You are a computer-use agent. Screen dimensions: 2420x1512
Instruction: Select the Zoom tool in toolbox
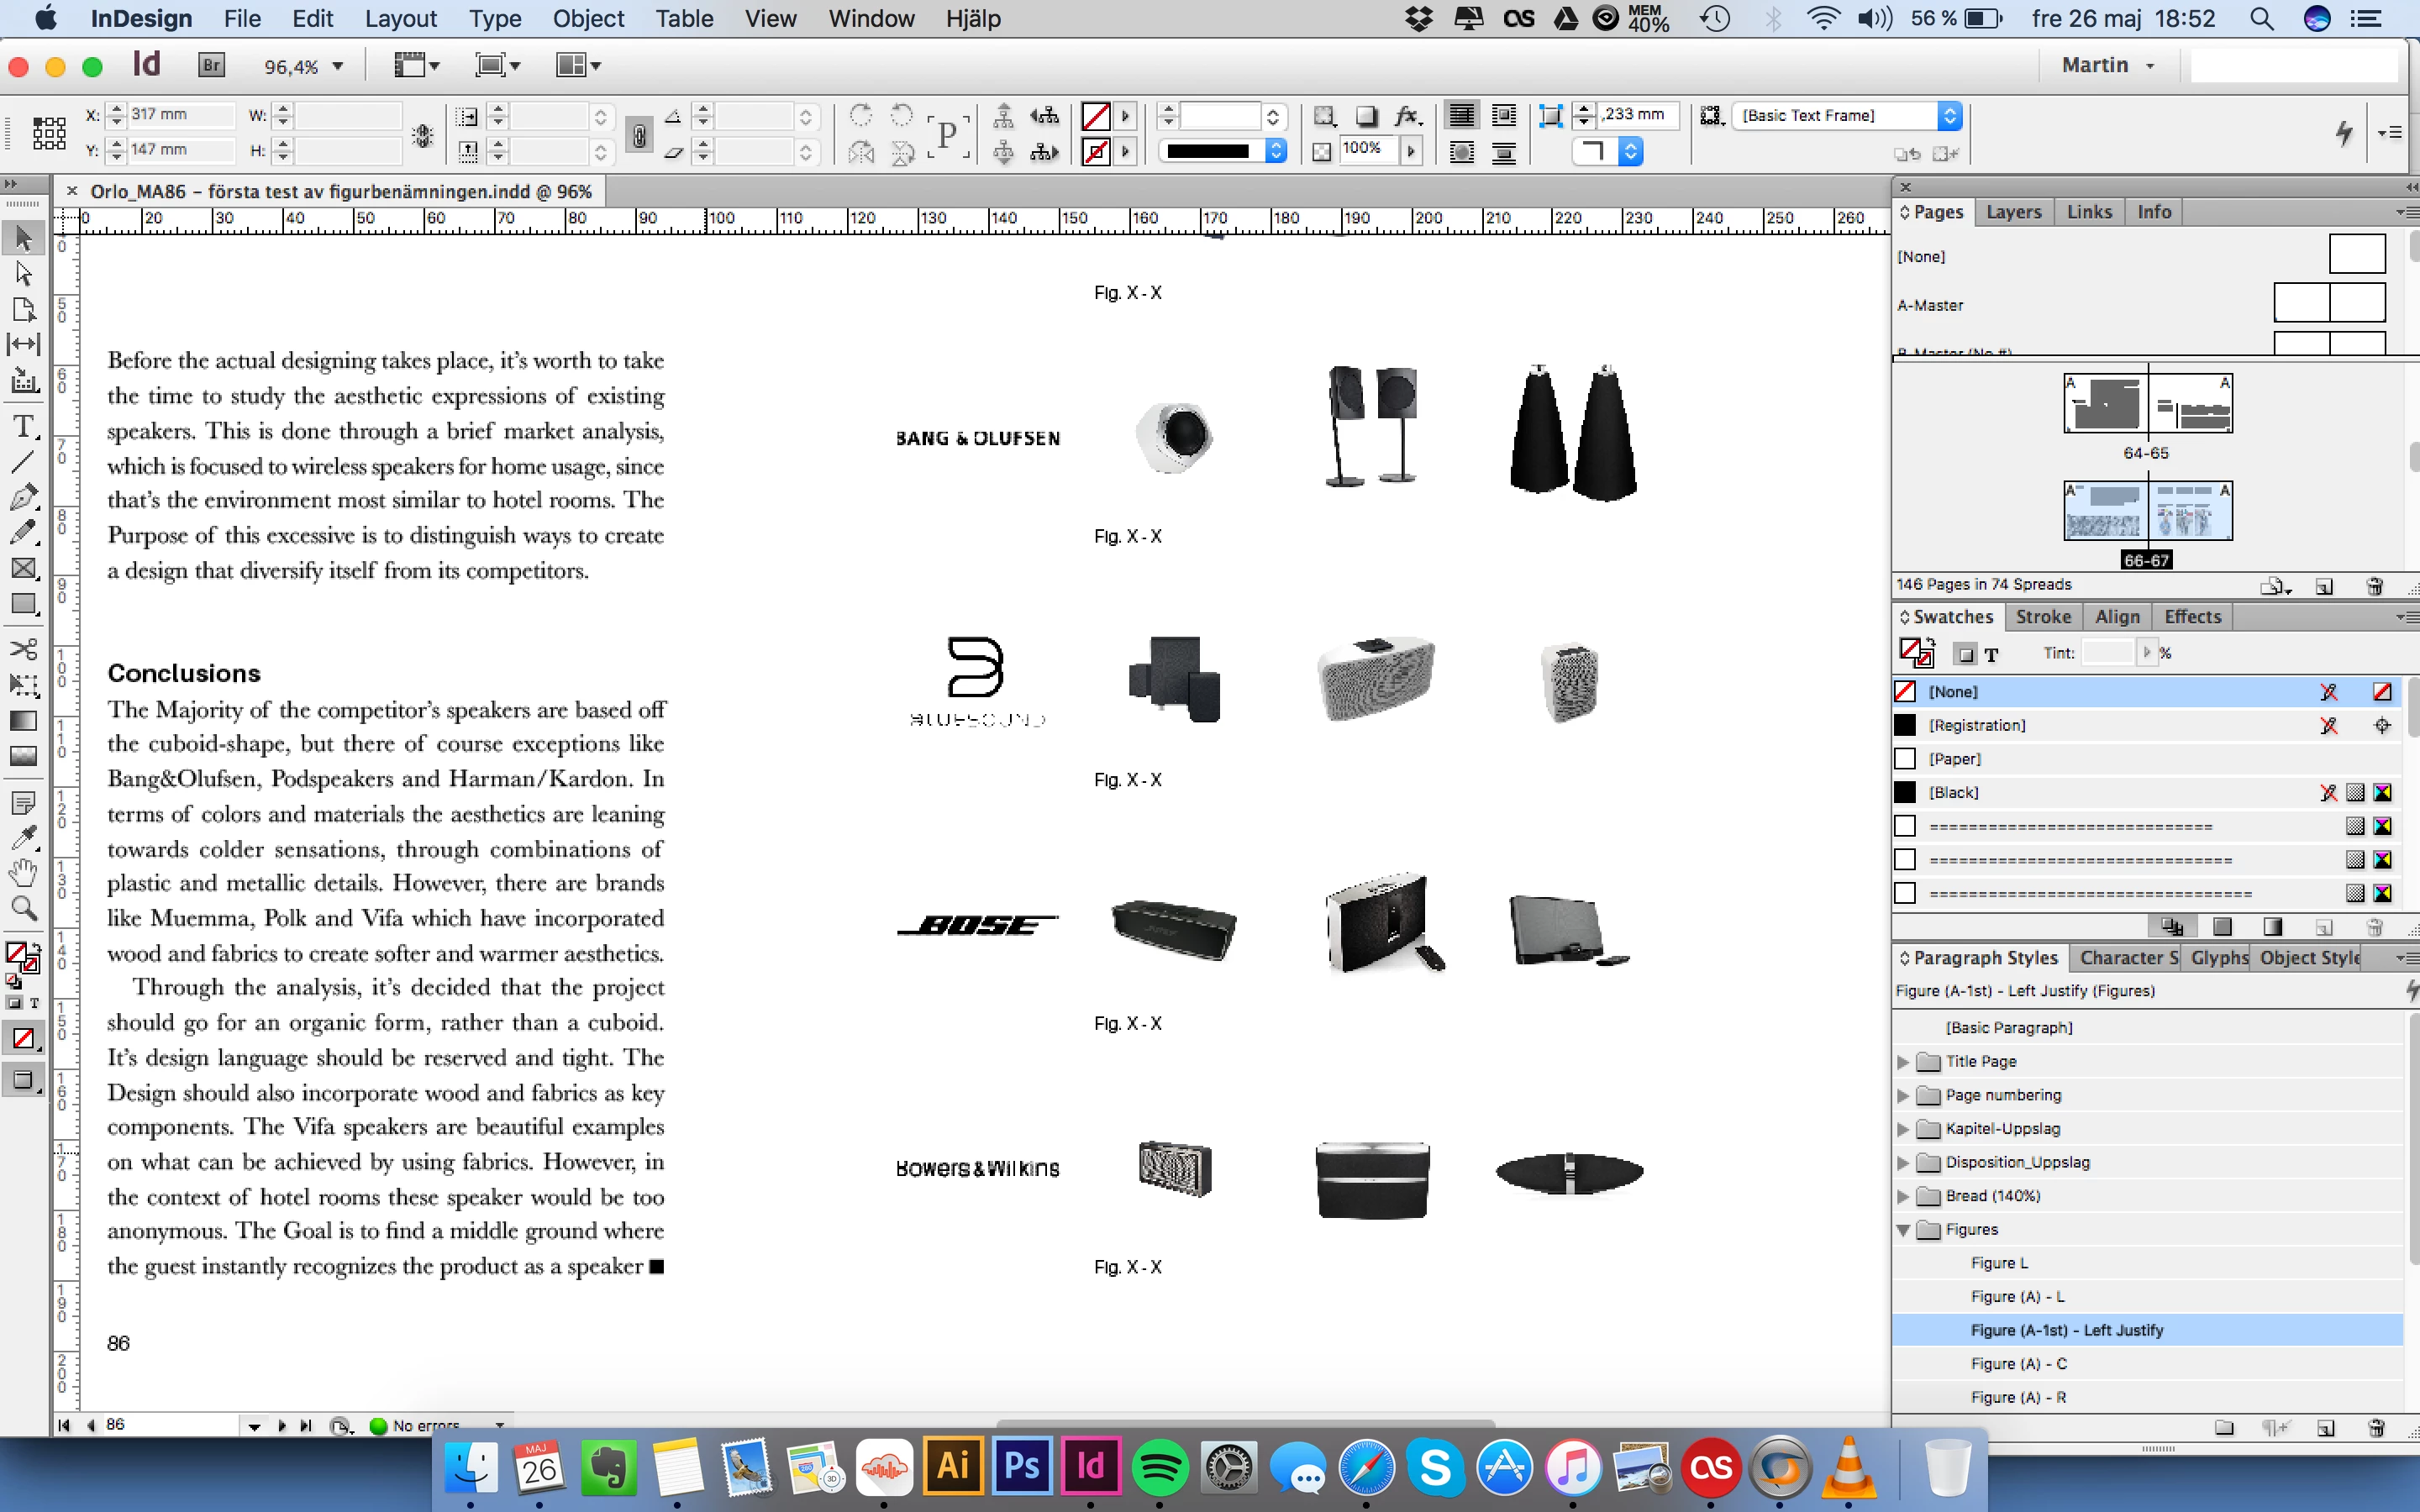pos(23,908)
